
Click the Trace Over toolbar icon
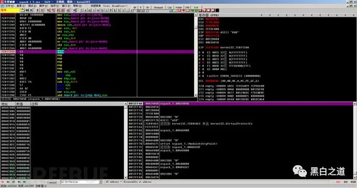(x=63, y=10)
